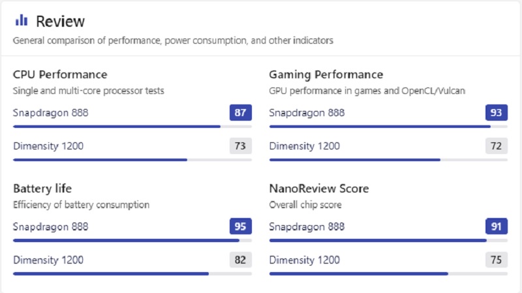
Task: Click Snapdragon 888 battery score badge 95
Action: 240,227
